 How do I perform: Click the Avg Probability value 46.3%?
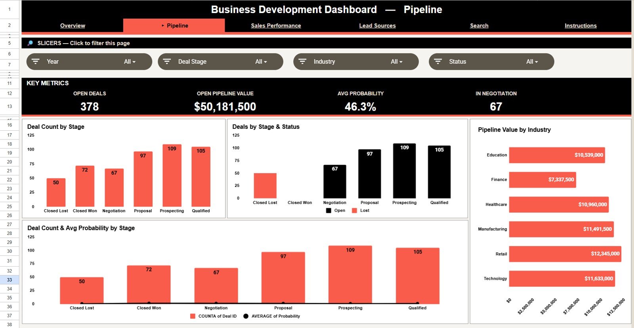pos(360,107)
